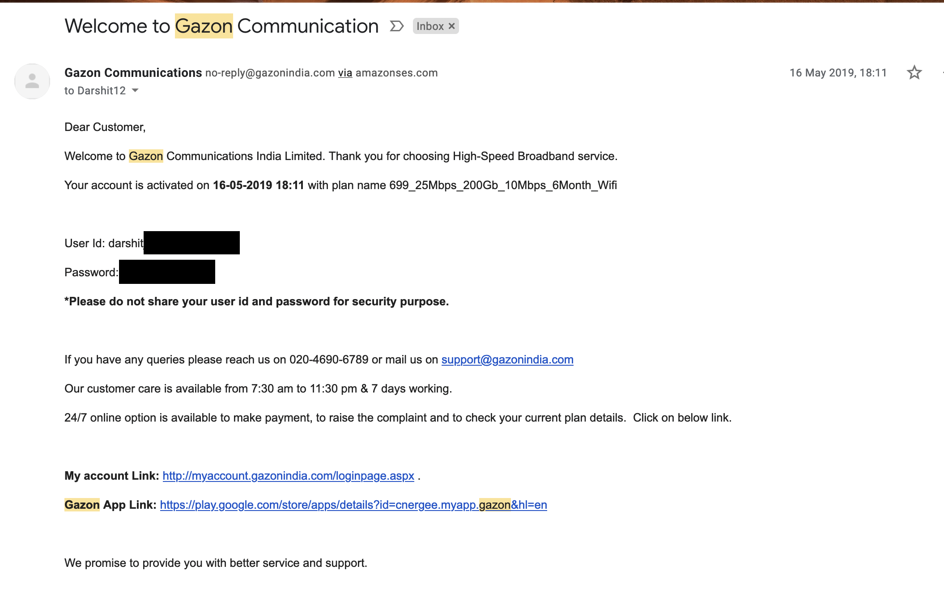Click the 'to Darshit12' recipient text

coord(95,91)
